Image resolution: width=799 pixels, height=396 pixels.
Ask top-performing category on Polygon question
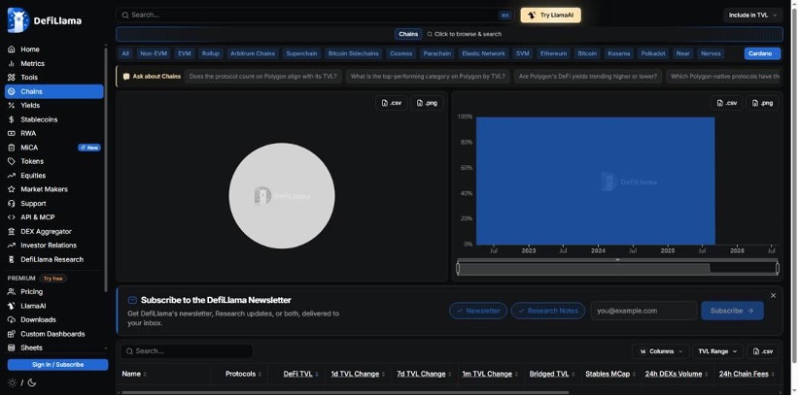pos(428,77)
